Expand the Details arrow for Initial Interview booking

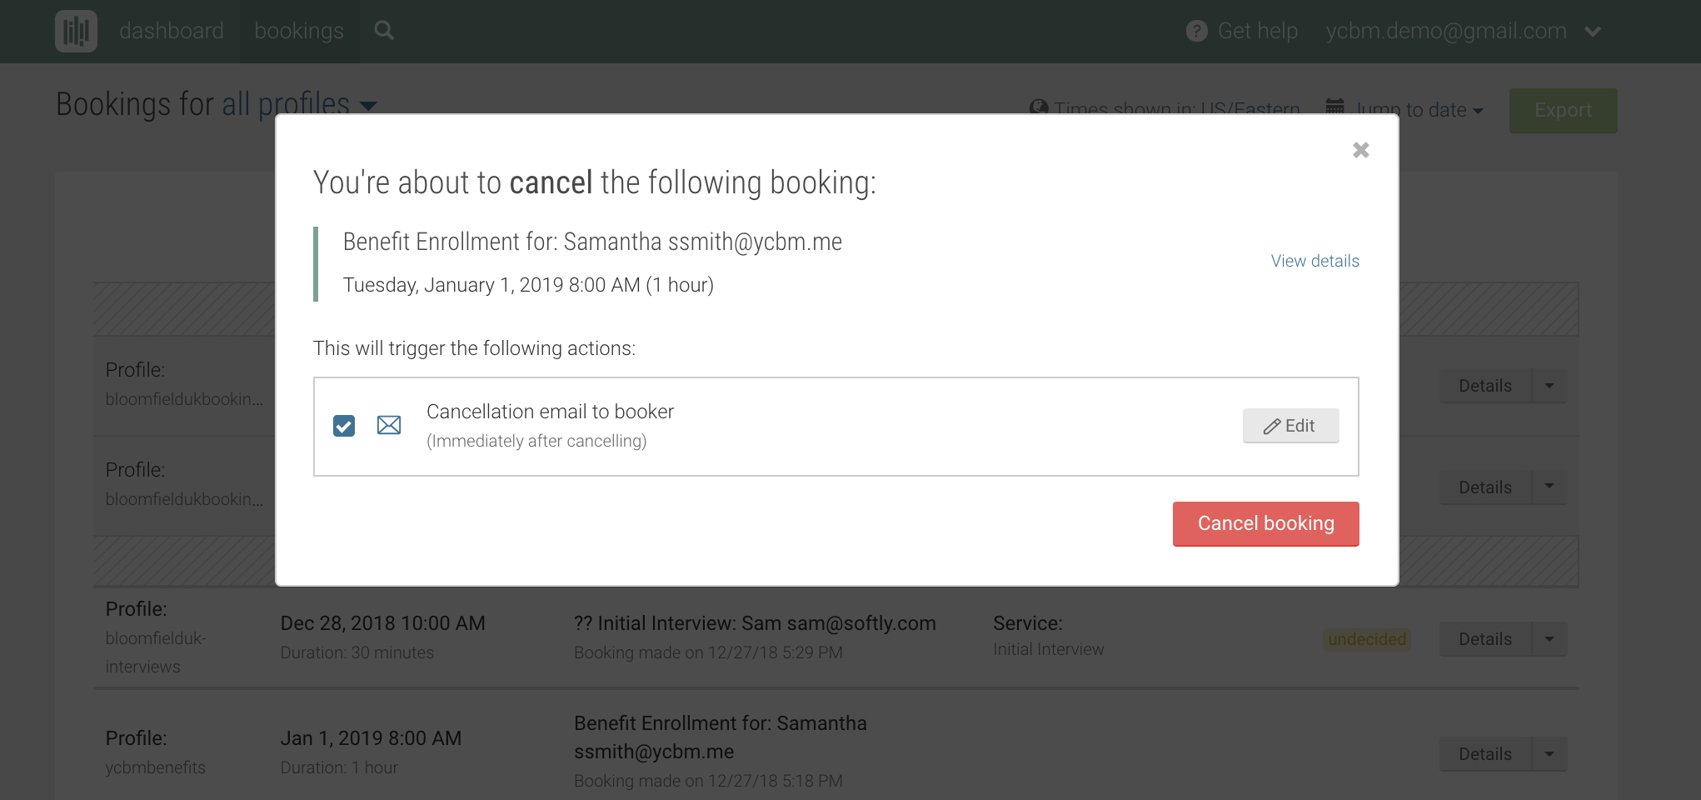[1549, 639]
